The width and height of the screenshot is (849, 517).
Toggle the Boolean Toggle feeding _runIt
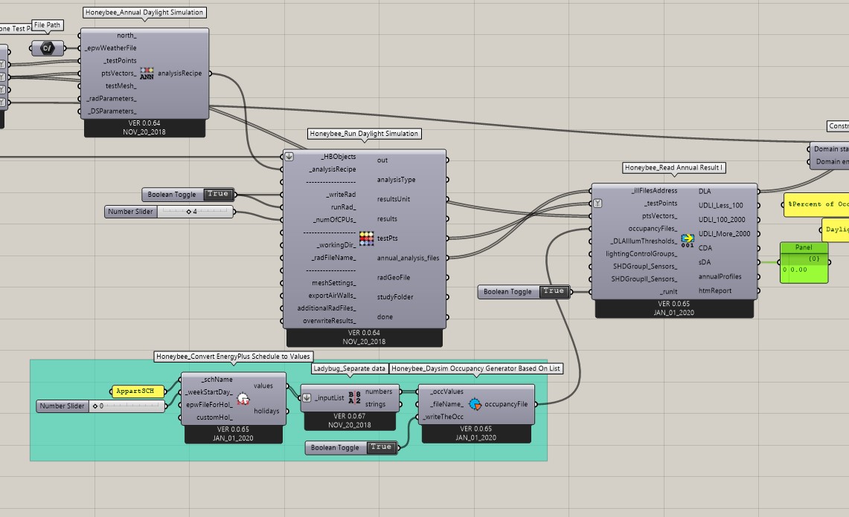point(554,291)
